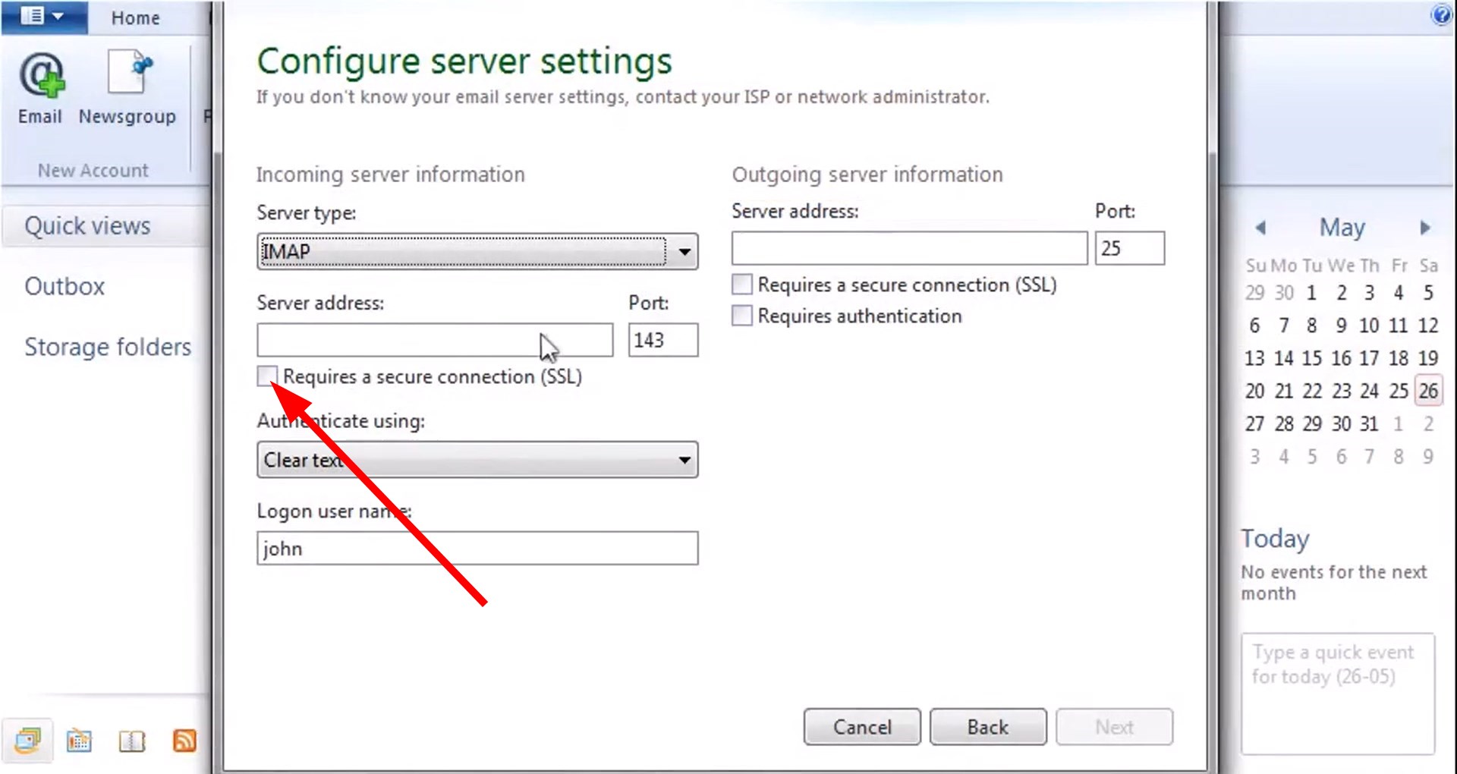Open the Quick views section

click(x=87, y=225)
